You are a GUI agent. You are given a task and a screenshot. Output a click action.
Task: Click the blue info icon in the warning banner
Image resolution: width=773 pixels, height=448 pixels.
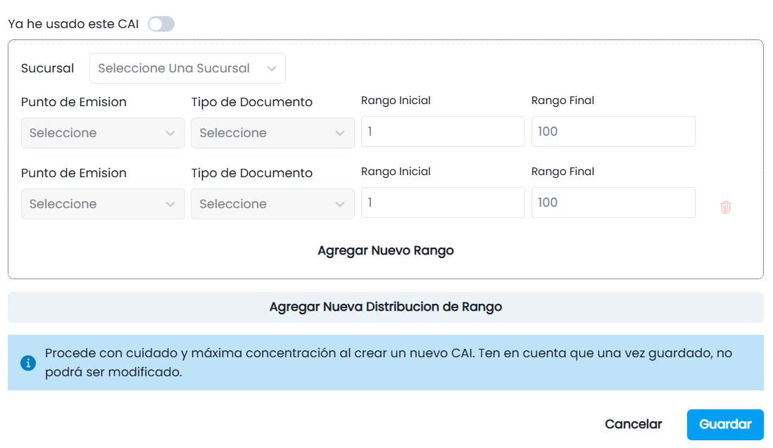point(28,363)
